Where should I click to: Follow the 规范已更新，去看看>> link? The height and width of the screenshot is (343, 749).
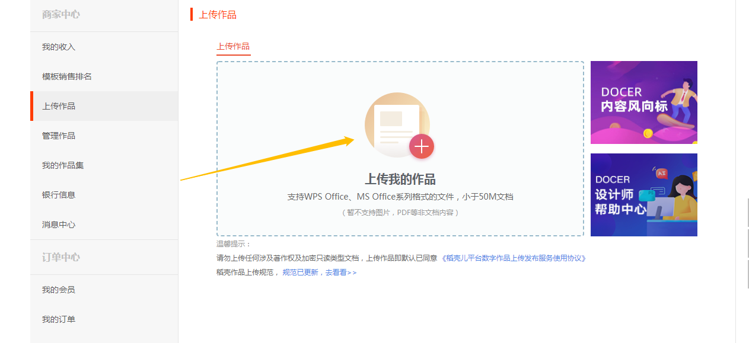pos(320,273)
